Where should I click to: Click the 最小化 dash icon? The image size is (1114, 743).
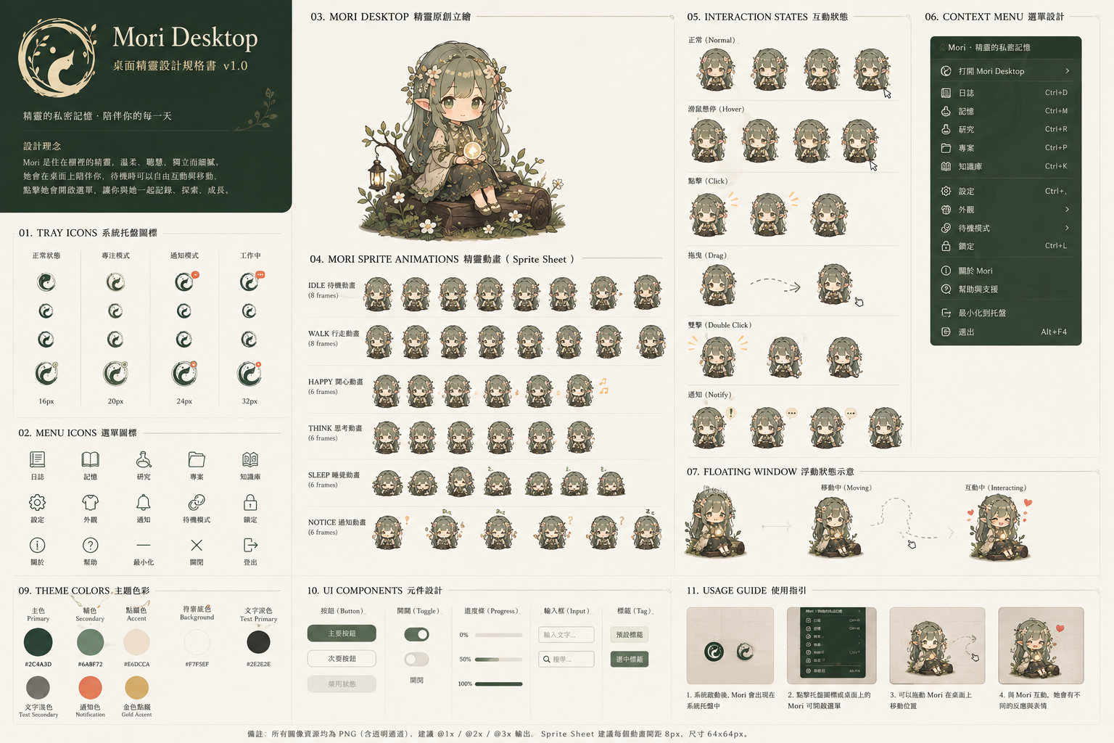tap(144, 545)
